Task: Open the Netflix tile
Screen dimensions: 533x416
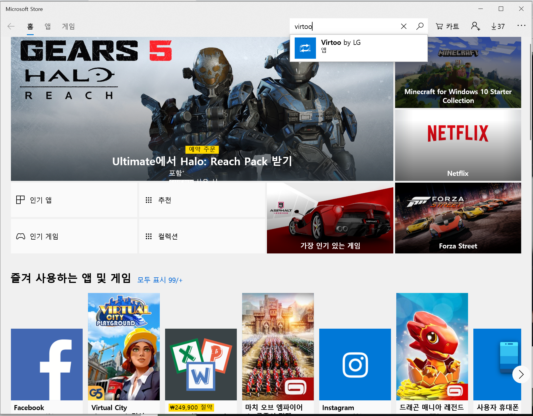Action: (x=458, y=145)
